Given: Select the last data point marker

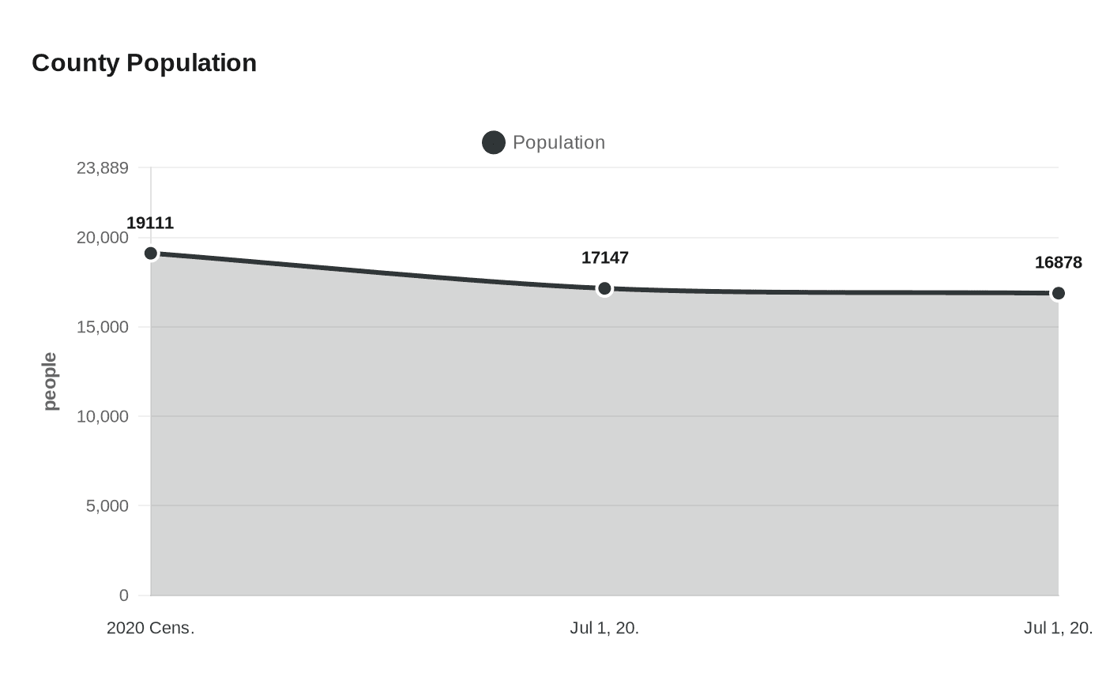Looking at the screenshot, I should pyautogui.click(x=1058, y=294).
